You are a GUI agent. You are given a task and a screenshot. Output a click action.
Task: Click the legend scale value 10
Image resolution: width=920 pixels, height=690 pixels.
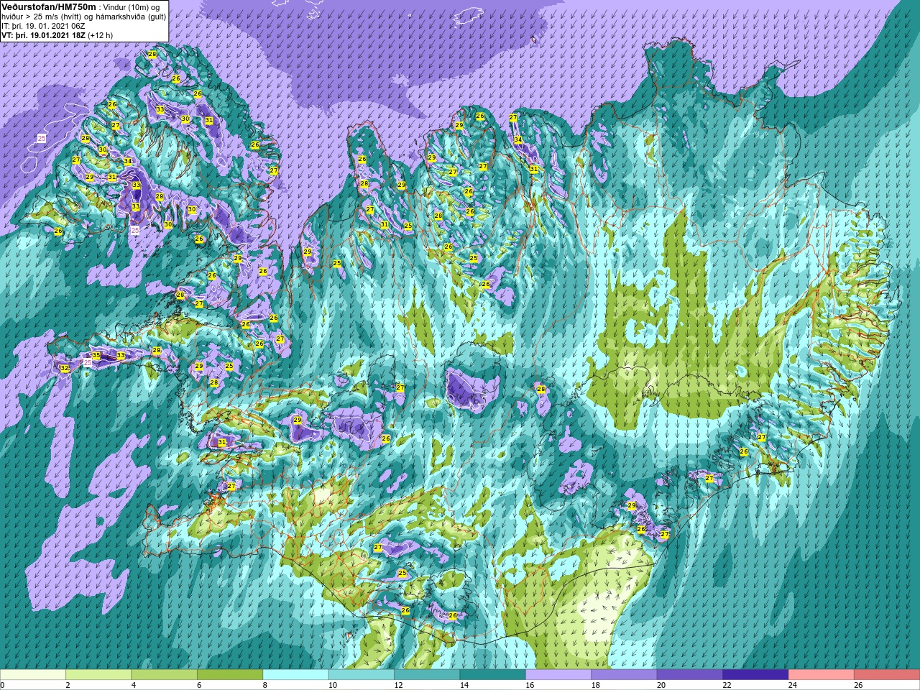pyautogui.click(x=332, y=685)
